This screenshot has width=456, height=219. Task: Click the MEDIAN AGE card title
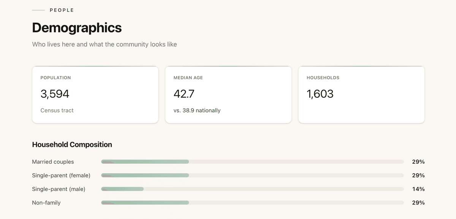click(188, 78)
